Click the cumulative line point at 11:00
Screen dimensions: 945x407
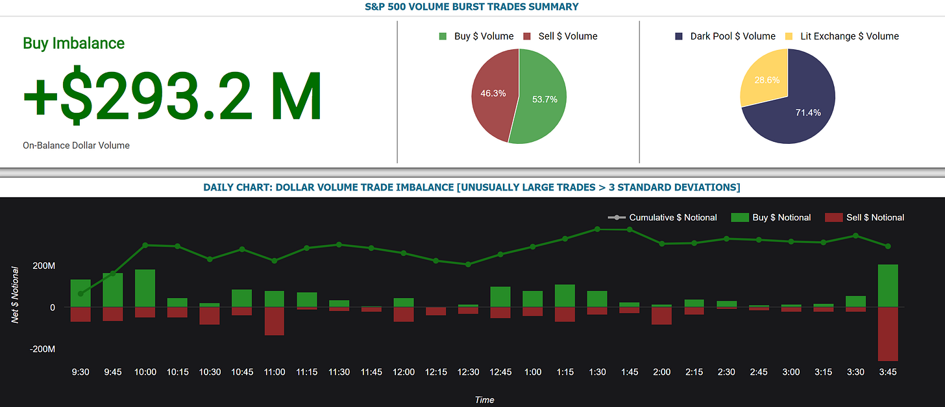[x=274, y=261]
